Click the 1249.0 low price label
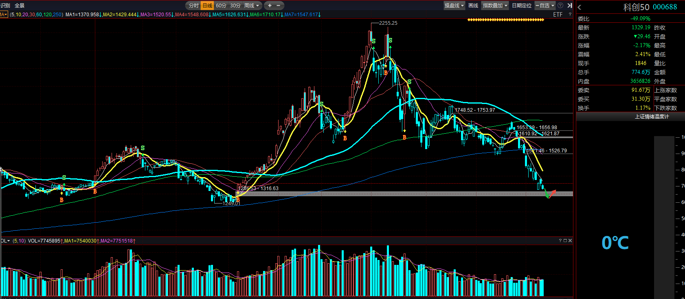685x299 pixels. [231, 204]
